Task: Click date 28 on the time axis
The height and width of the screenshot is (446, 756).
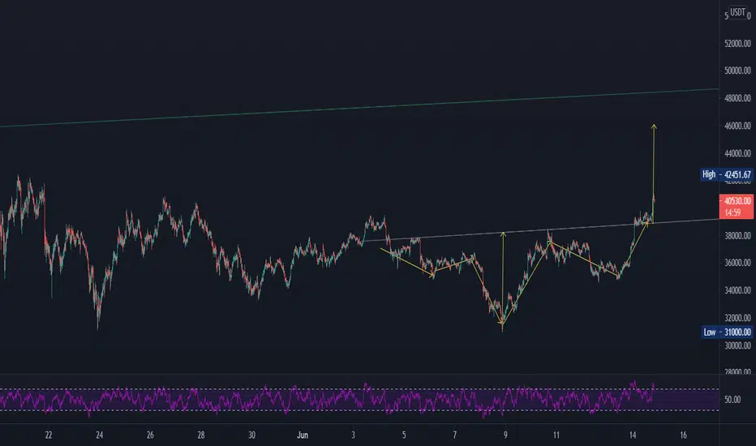Action: 201,435
